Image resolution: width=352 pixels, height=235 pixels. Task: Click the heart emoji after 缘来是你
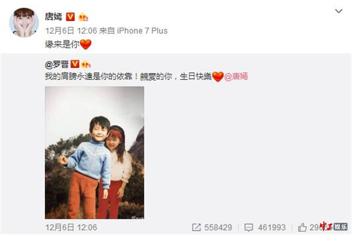(85, 44)
